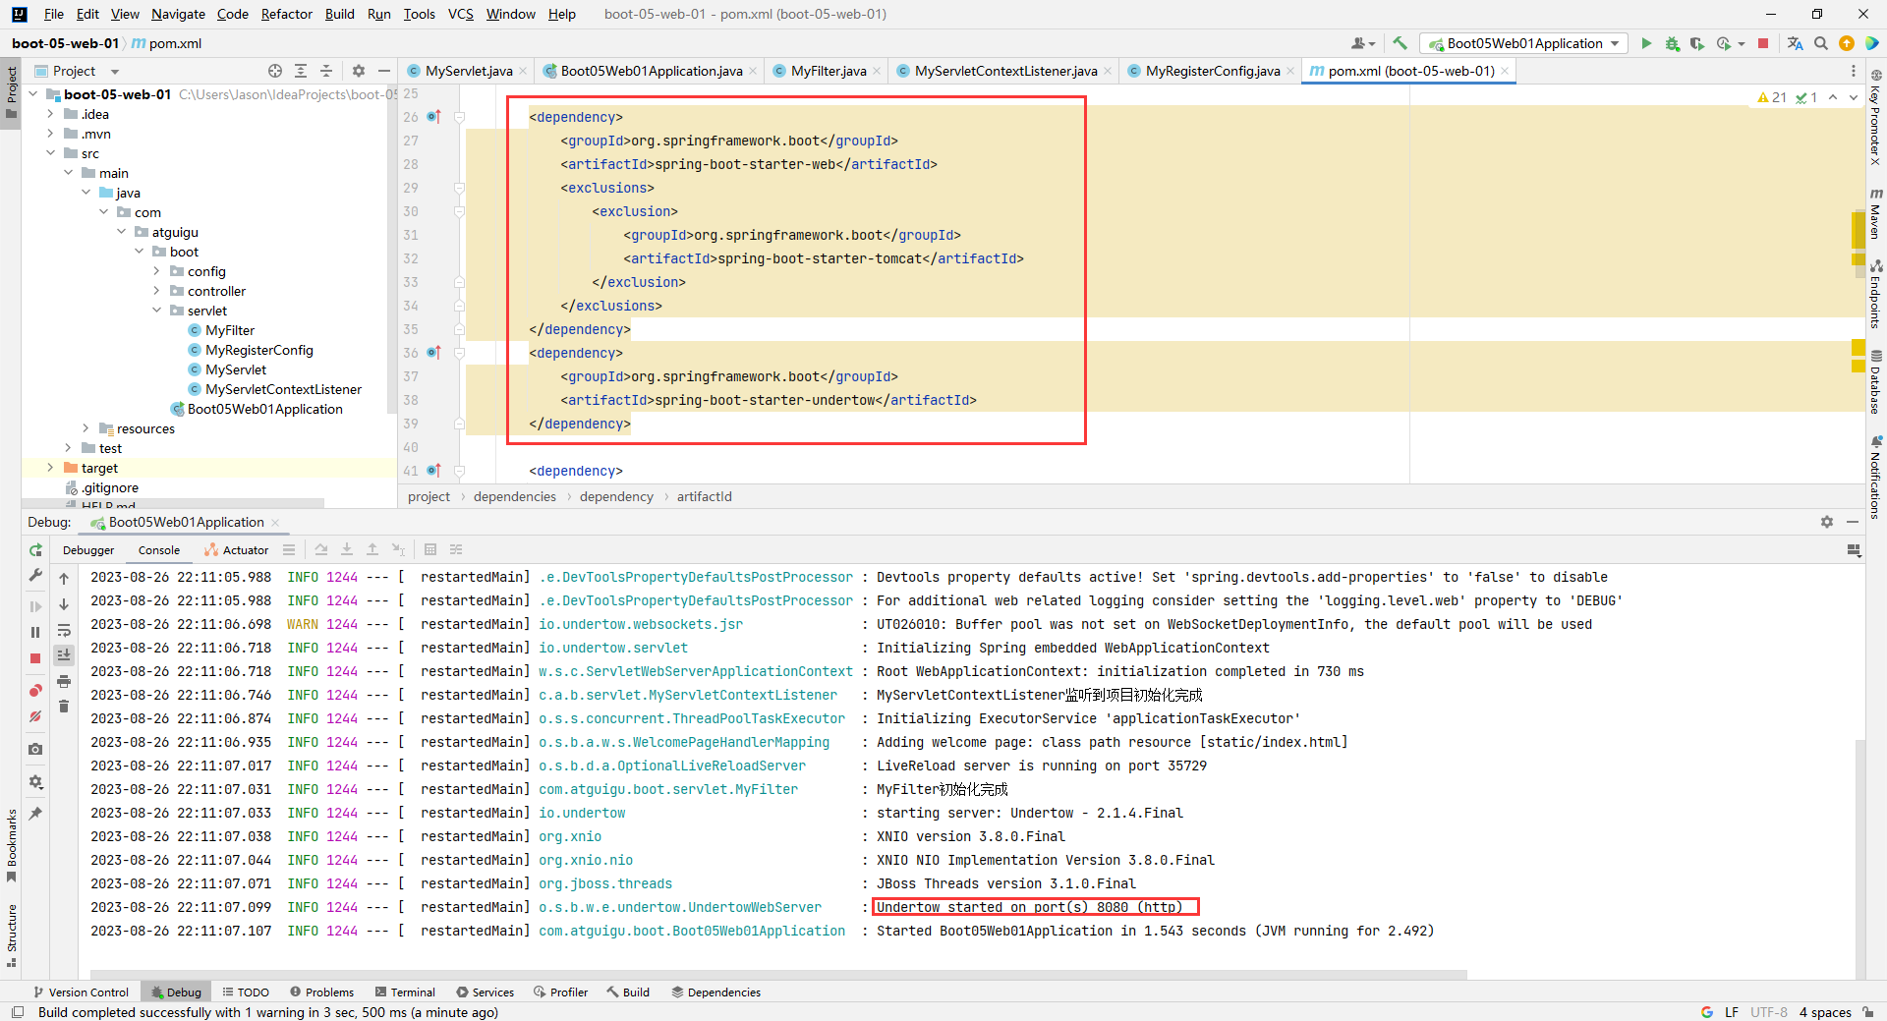
Task: Click the green Debug bug icon
Action: click(1672, 43)
